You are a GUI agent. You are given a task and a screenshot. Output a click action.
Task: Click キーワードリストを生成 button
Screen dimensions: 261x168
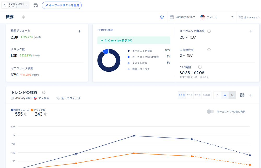tap(62, 5)
